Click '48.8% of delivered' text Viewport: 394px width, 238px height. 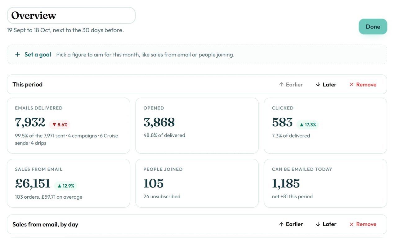tap(164, 135)
